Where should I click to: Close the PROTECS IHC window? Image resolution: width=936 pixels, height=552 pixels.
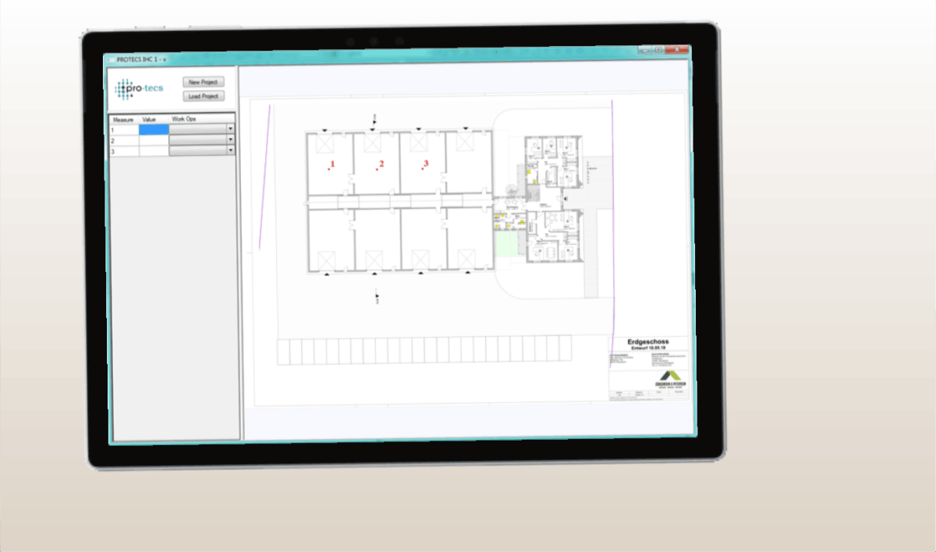point(679,50)
